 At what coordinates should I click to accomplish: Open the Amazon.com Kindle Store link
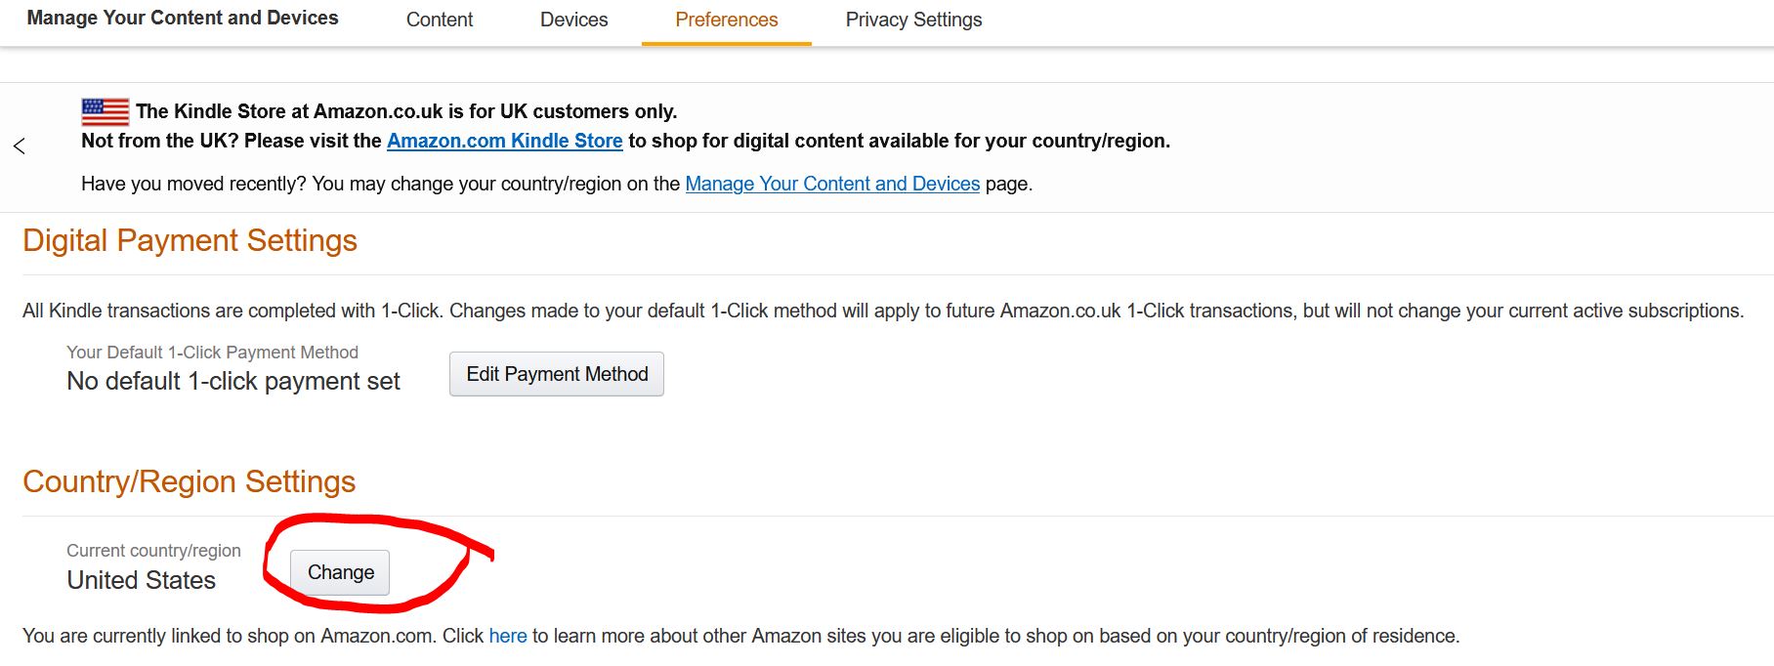tap(505, 141)
